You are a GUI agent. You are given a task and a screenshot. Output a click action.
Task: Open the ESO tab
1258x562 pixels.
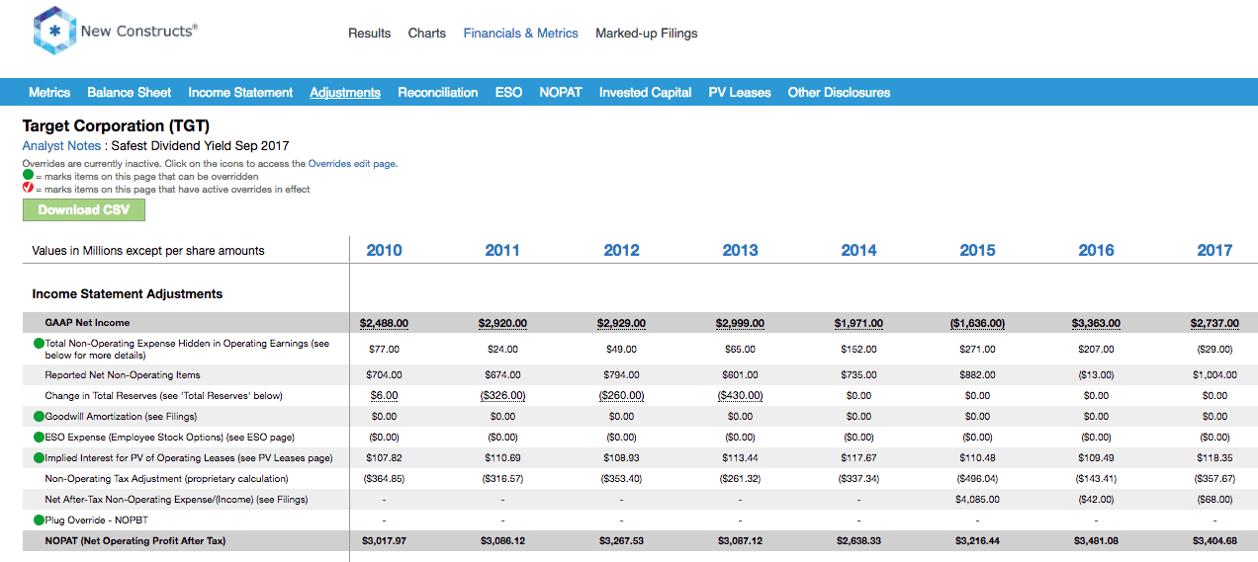(x=508, y=92)
